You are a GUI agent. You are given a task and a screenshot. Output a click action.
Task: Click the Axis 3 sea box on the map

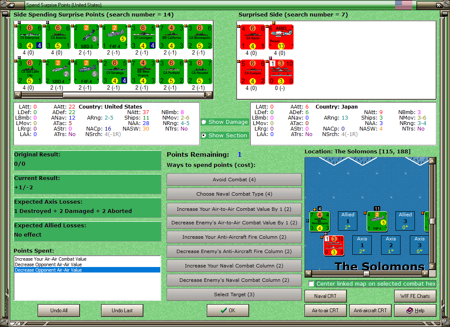420,245
